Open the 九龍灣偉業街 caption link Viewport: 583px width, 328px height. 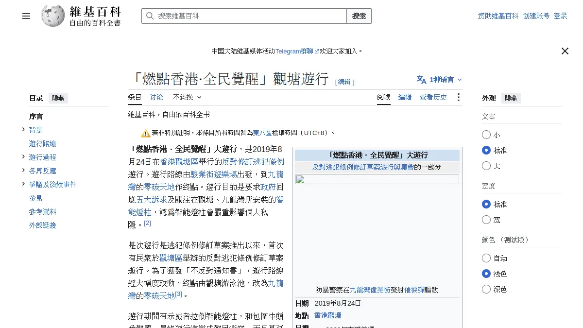370,290
